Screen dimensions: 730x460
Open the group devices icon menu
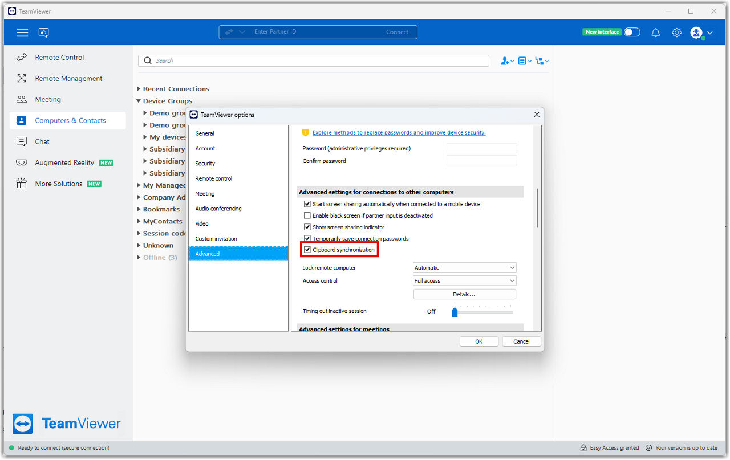[x=542, y=60]
